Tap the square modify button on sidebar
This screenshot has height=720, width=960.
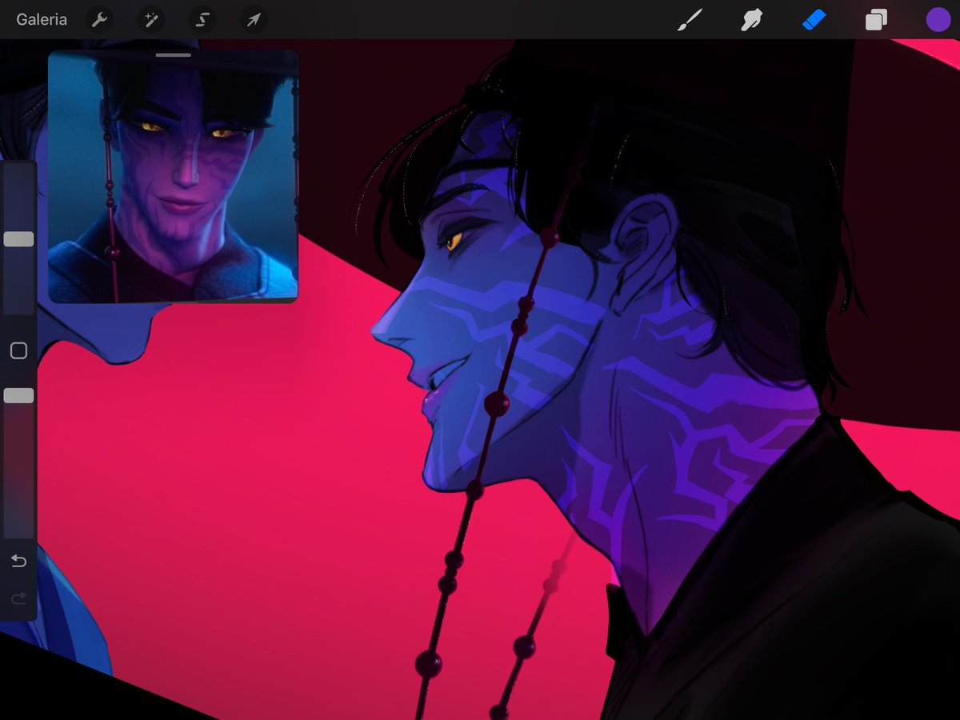18,350
